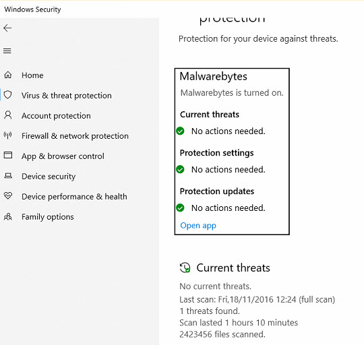Click the window icon for App & browser control
The height and width of the screenshot is (345, 364).
[8, 155]
